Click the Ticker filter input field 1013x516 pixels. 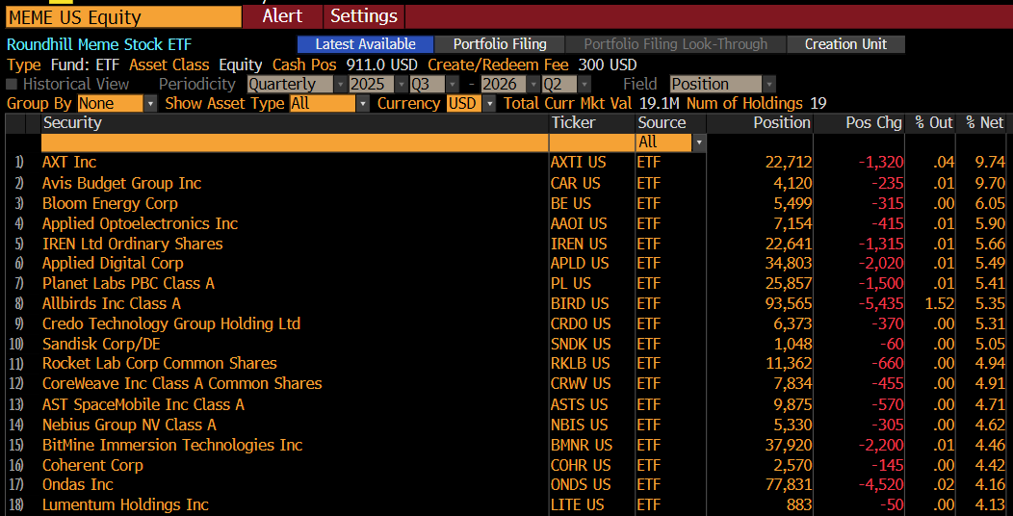592,142
